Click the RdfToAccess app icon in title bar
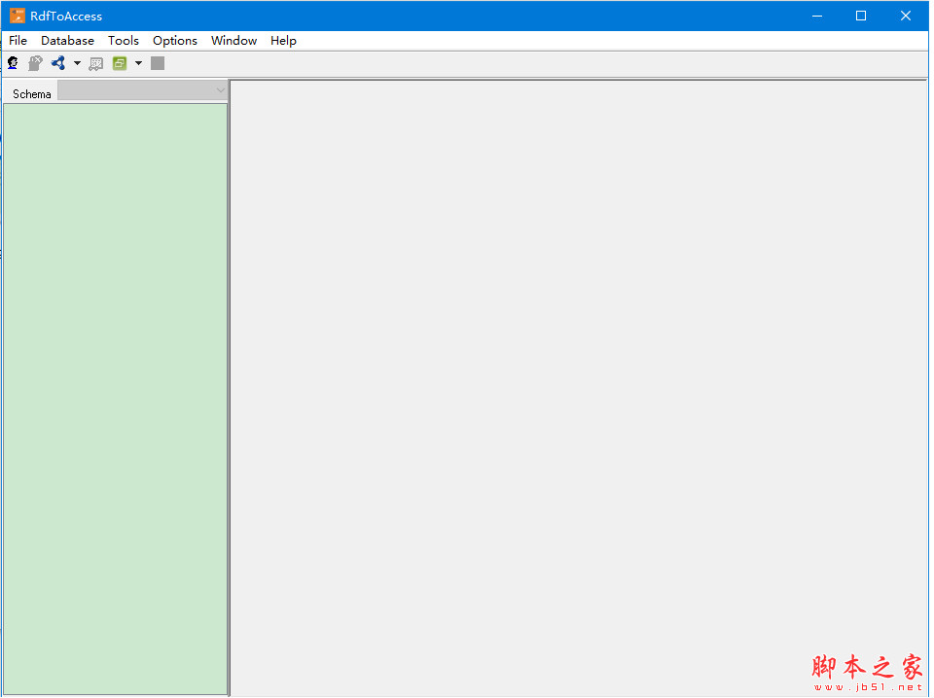 (18, 16)
